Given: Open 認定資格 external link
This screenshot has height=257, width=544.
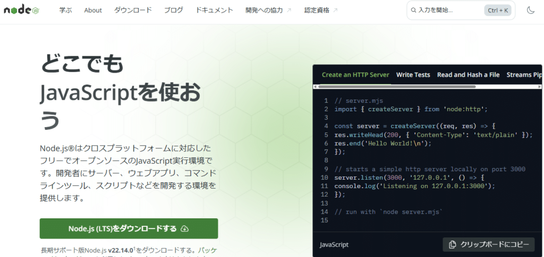Looking at the screenshot, I should (x=321, y=11).
